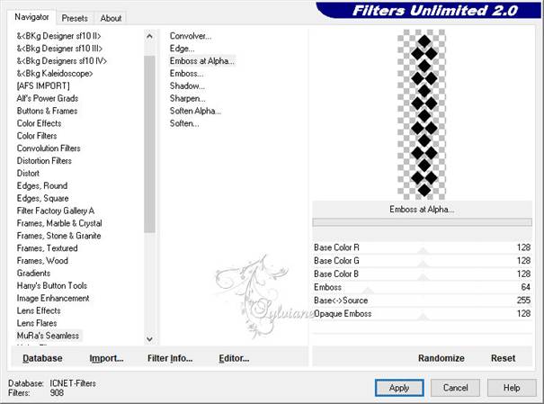Choose Color Effects category
The width and height of the screenshot is (544, 404).
click(39, 123)
